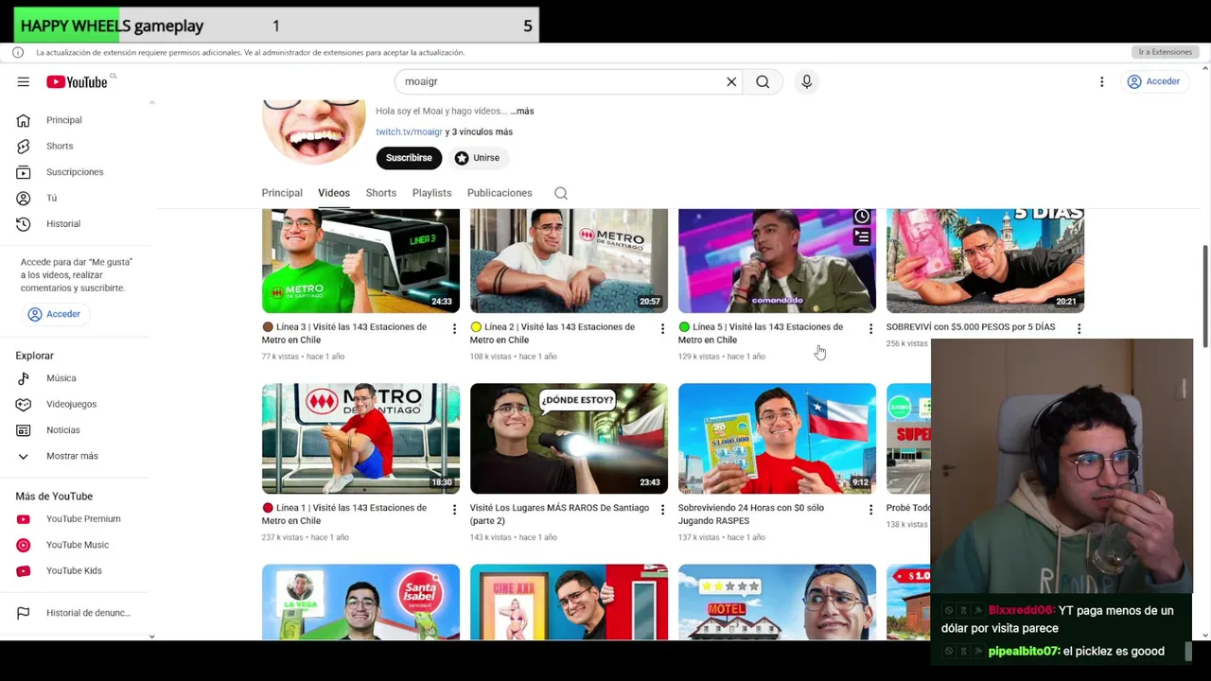Click extension update info icon in banner
1211x681 pixels.
point(19,52)
